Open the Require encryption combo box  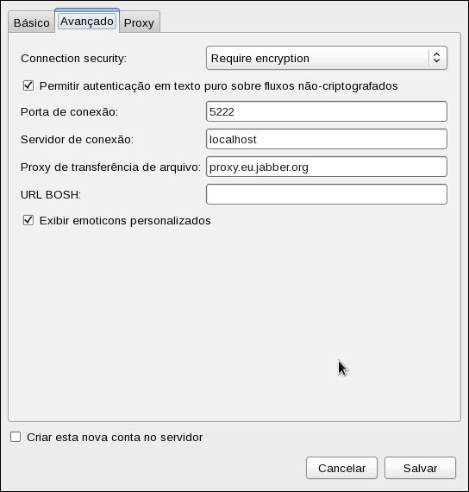(x=327, y=58)
